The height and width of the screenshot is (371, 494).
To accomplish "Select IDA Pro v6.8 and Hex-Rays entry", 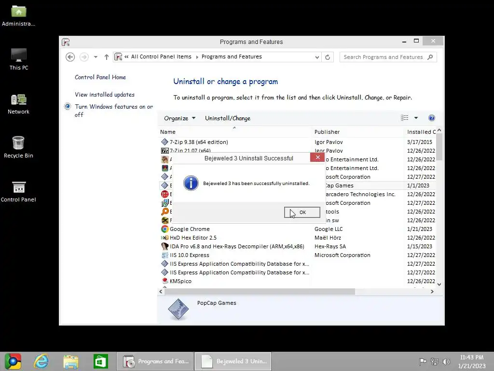I will click(297, 246).
